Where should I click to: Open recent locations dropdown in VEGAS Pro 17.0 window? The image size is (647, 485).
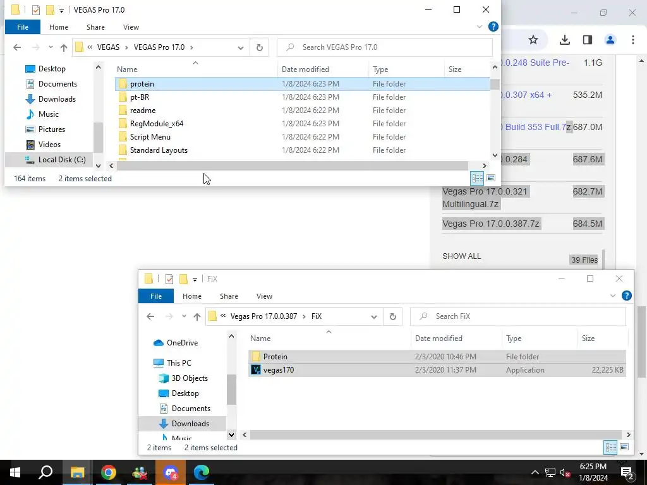tap(51, 47)
